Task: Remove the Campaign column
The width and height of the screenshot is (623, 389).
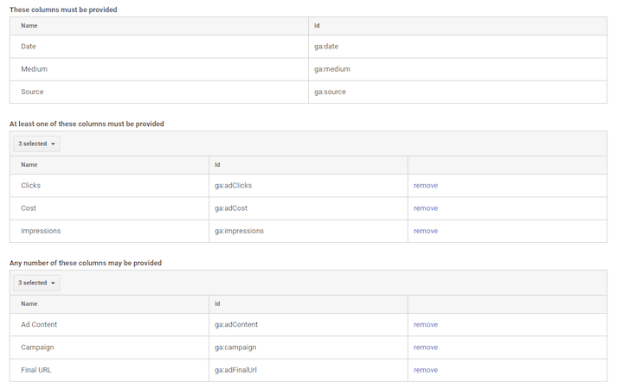Action: point(425,348)
